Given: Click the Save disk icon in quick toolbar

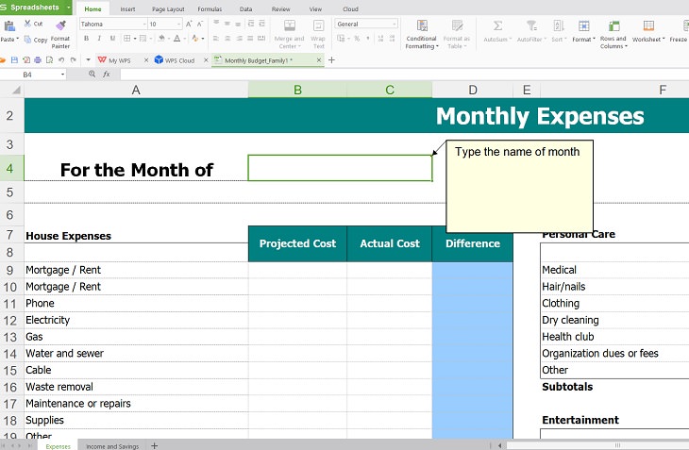Looking at the screenshot, I should 14,60.
